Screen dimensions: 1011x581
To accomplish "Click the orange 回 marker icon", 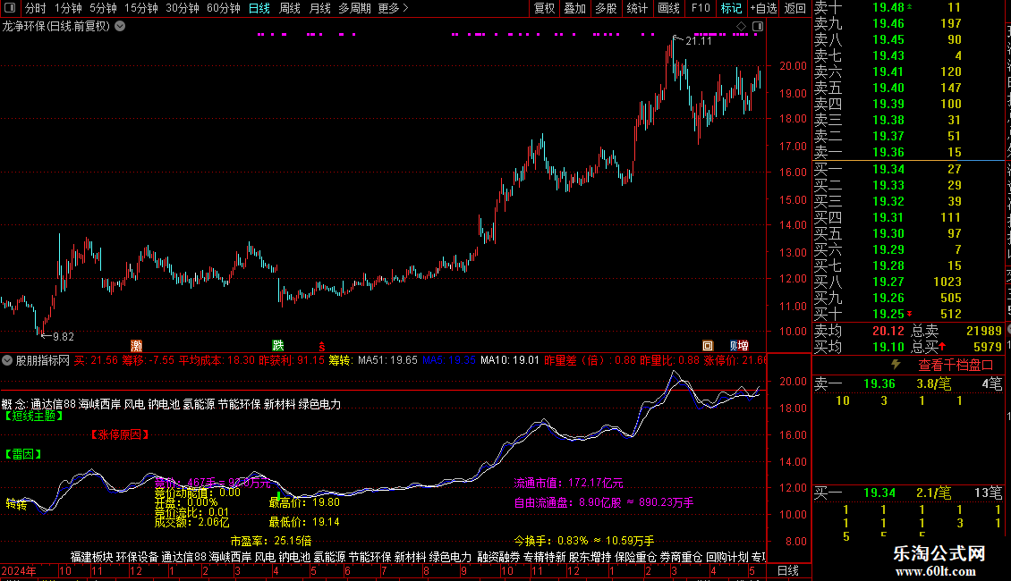I will coord(708,346).
